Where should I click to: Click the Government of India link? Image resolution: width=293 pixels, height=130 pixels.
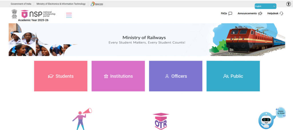coord(21,4)
